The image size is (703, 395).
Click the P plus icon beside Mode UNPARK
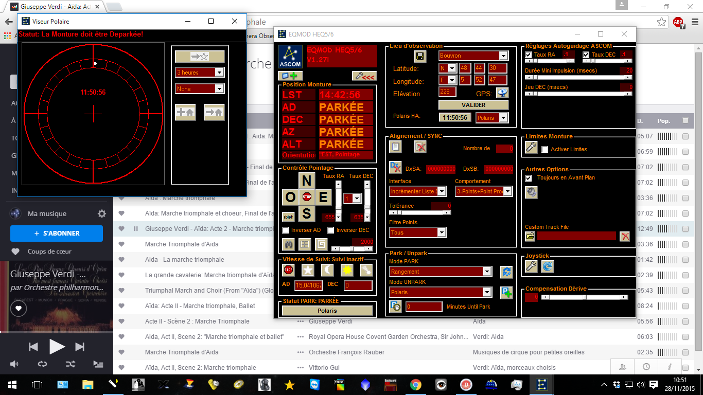pos(506,292)
